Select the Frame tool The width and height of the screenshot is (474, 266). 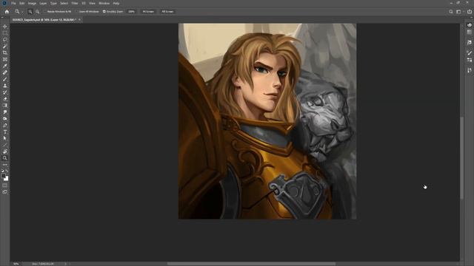point(5,59)
